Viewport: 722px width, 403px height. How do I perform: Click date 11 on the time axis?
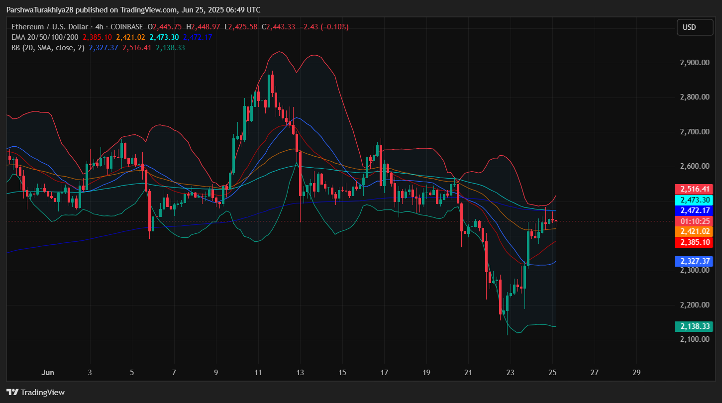tap(258, 372)
